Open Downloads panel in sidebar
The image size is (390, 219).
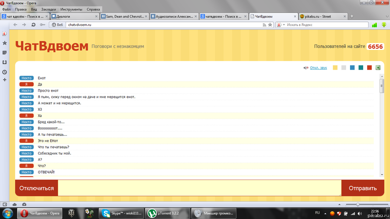(x=4, y=62)
